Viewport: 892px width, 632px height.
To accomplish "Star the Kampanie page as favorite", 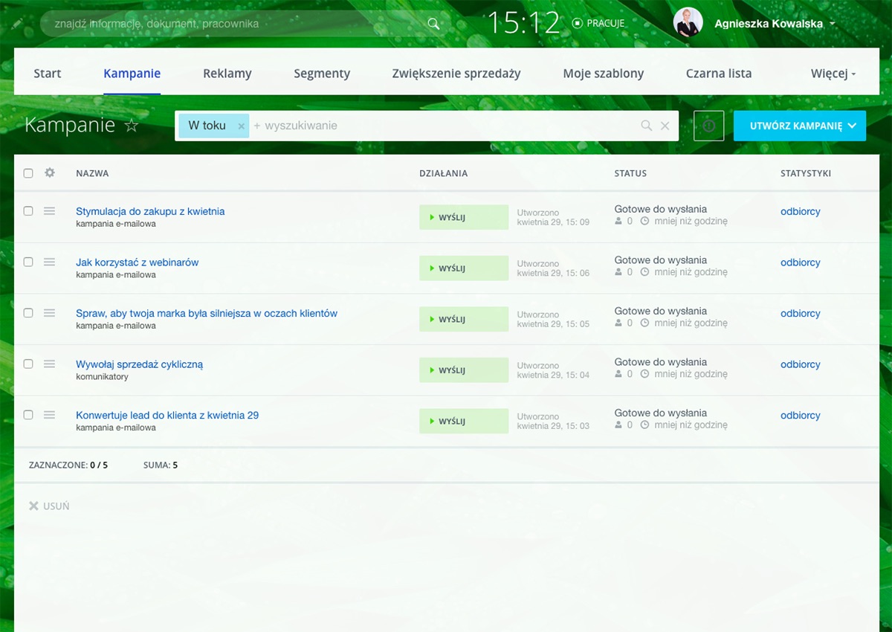I will click(132, 126).
